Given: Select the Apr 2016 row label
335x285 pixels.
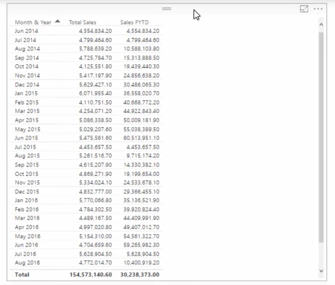Looking at the screenshot, I should (x=26, y=227).
